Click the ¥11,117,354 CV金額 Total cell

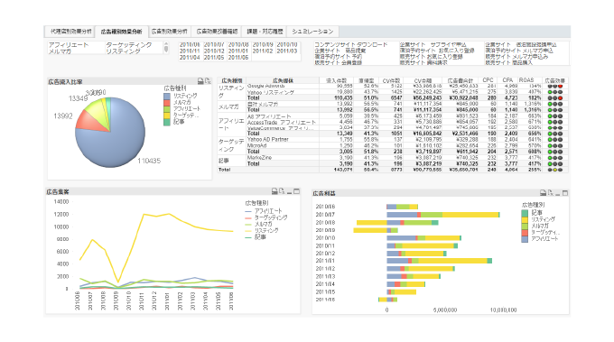(423, 110)
